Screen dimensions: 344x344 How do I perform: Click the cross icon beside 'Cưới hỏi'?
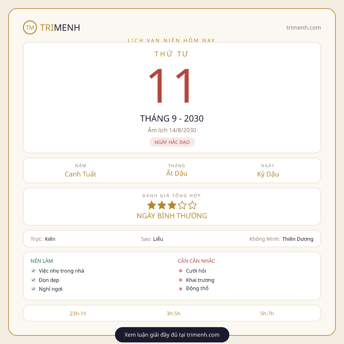[181, 271]
